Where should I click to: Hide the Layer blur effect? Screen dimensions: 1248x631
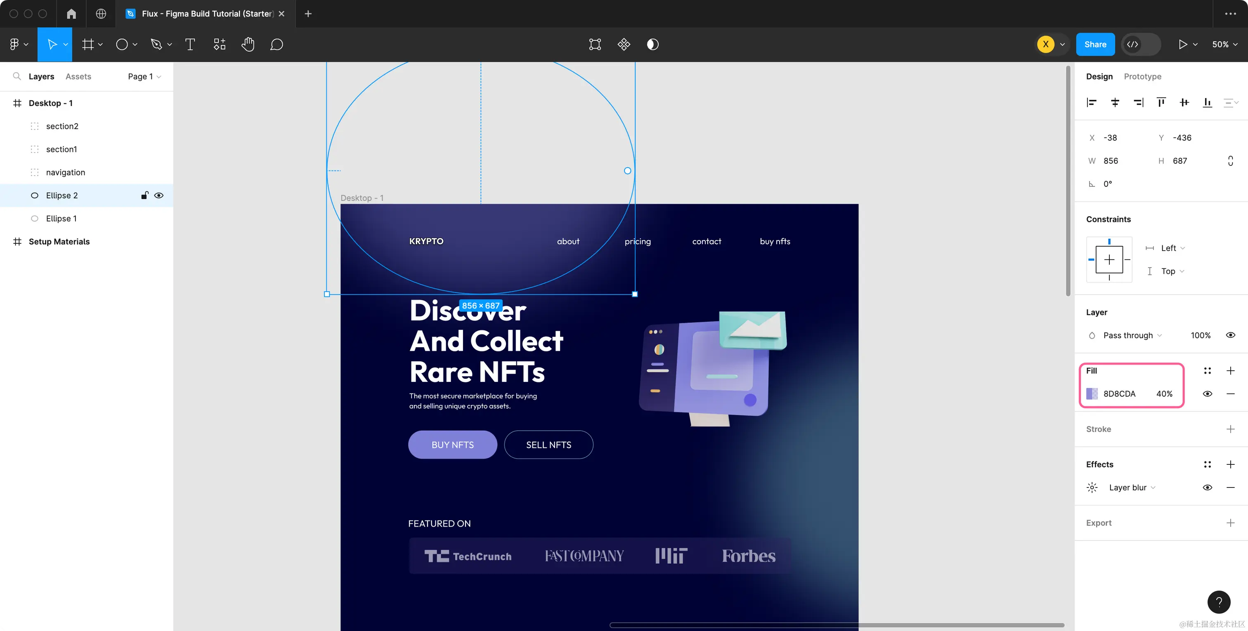pyautogui.click(x=1207, y=487)
